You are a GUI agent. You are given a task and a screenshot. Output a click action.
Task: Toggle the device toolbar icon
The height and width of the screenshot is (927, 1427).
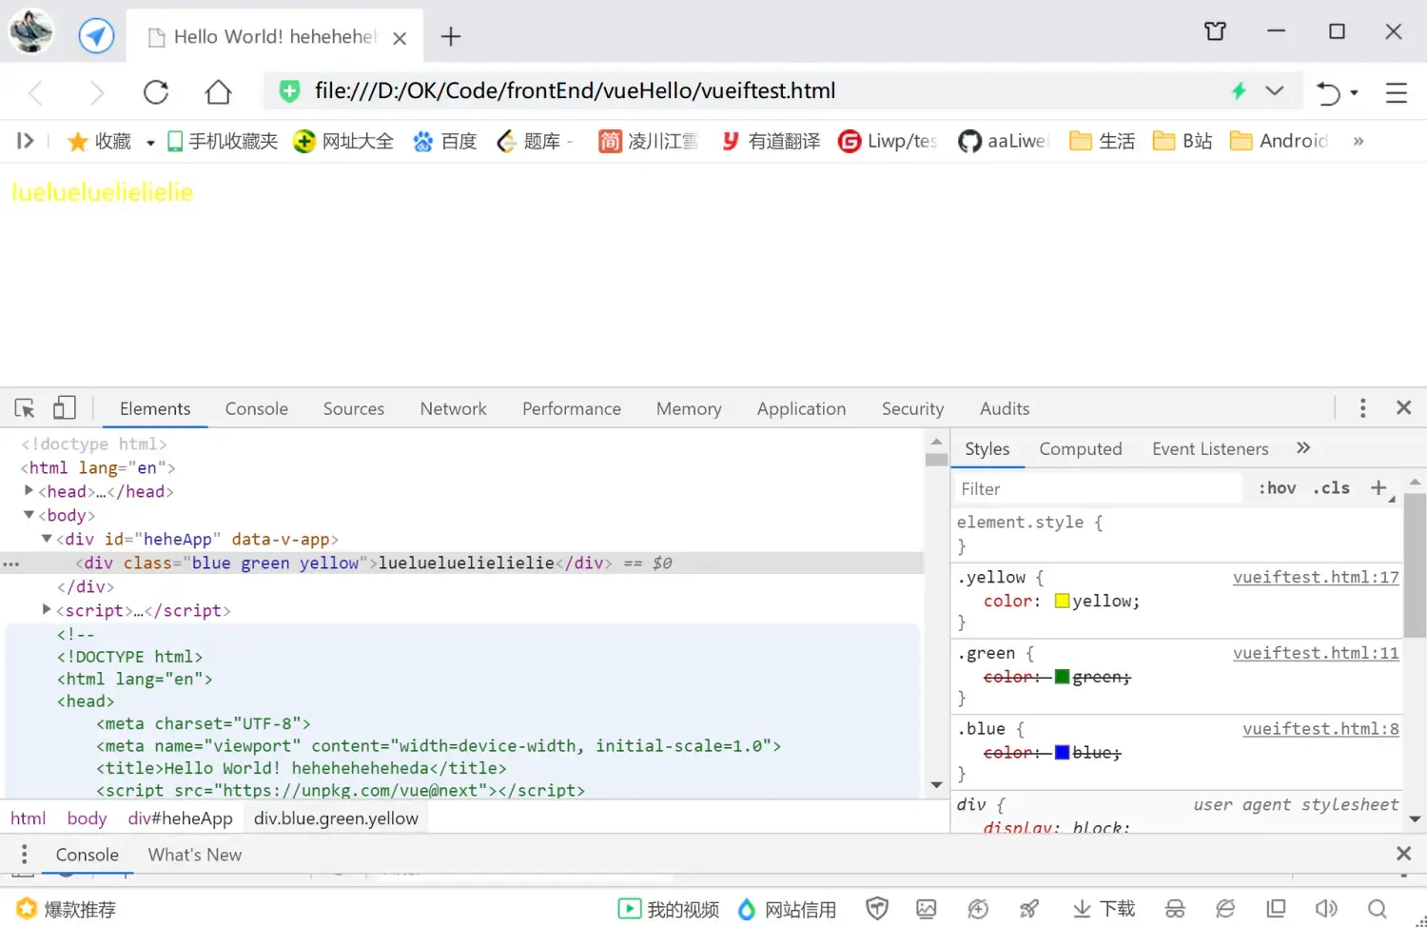64,407
